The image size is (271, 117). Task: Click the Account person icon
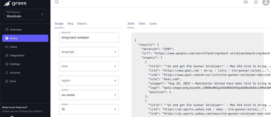pyautogui.click(x=7, y=73)
